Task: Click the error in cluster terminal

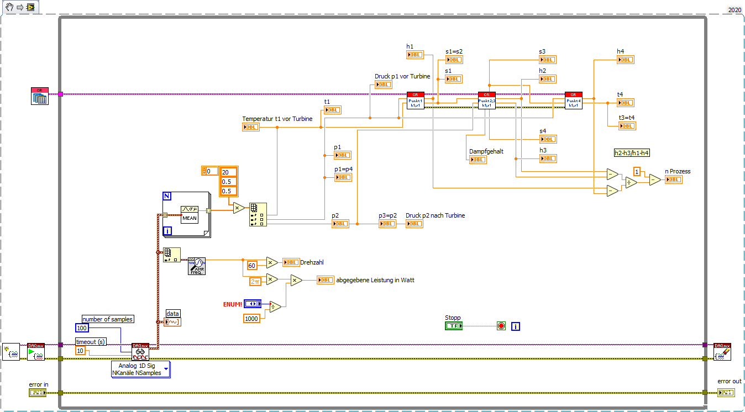Action: pyautogui.click(x=38, y=393)
